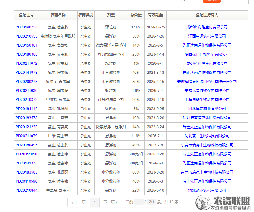The image size is (254, 212).
Task: Click pesticide name 甲氧肼·氯虫苯
Action: (x=58, y=190)
